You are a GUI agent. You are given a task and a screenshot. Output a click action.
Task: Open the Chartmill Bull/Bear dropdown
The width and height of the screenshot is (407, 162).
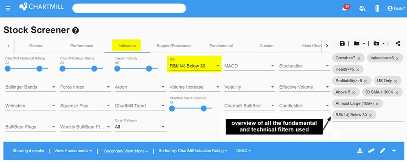(x=249, y=106)
